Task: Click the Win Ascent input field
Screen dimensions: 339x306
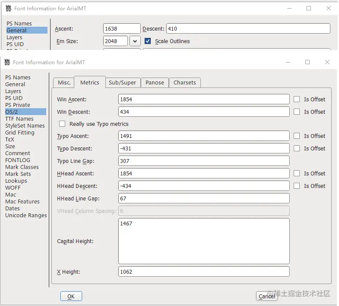Action: [x=204, y=99]
